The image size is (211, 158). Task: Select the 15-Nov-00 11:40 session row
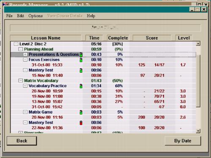[103, 75]
